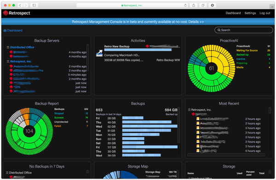Image resolution: width=276 pixels, height=180 pixels.
Task: Click 'Preparing' legend entry in ProactiveAI
Action: pyautogui.click(x=241, y=63)
